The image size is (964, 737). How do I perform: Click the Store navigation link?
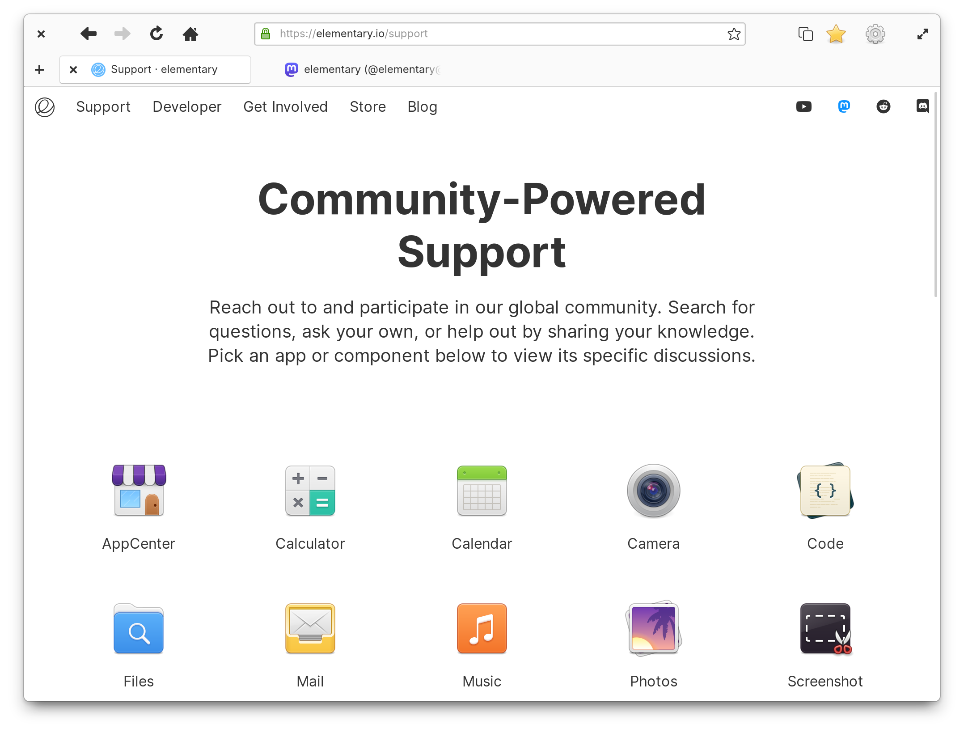tap(368, 107)
